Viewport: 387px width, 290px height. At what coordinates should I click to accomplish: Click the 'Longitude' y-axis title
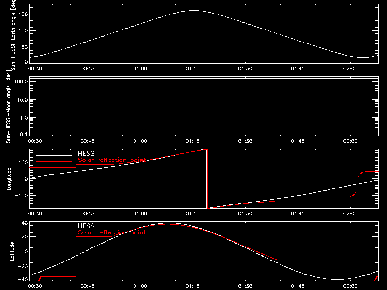point(9,179)
